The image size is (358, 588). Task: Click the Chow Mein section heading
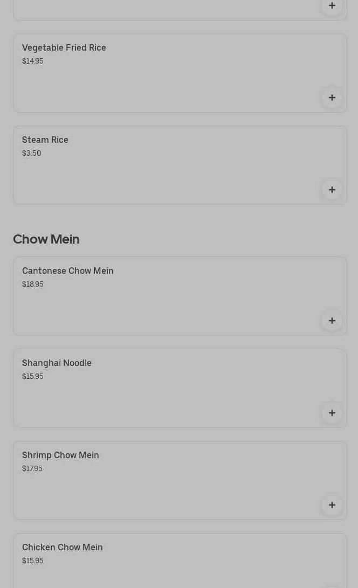pyautogui.click(x=46, y=239)
